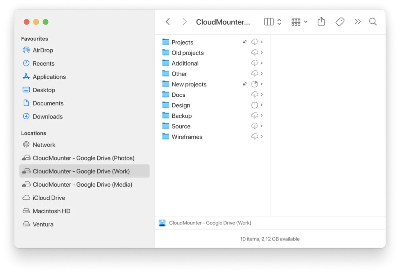Open iCloud Drive from Locations

click(49, 198)
